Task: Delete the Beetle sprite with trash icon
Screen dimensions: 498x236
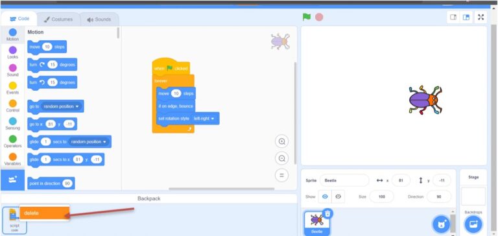Action: pyautogui.click(x=327, y=213)
